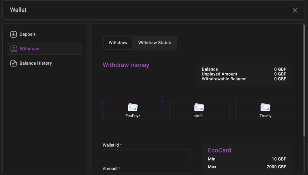308x175 pixels.
Task: Click the Unplayed Amount label
Action: (x=219, y=74)
